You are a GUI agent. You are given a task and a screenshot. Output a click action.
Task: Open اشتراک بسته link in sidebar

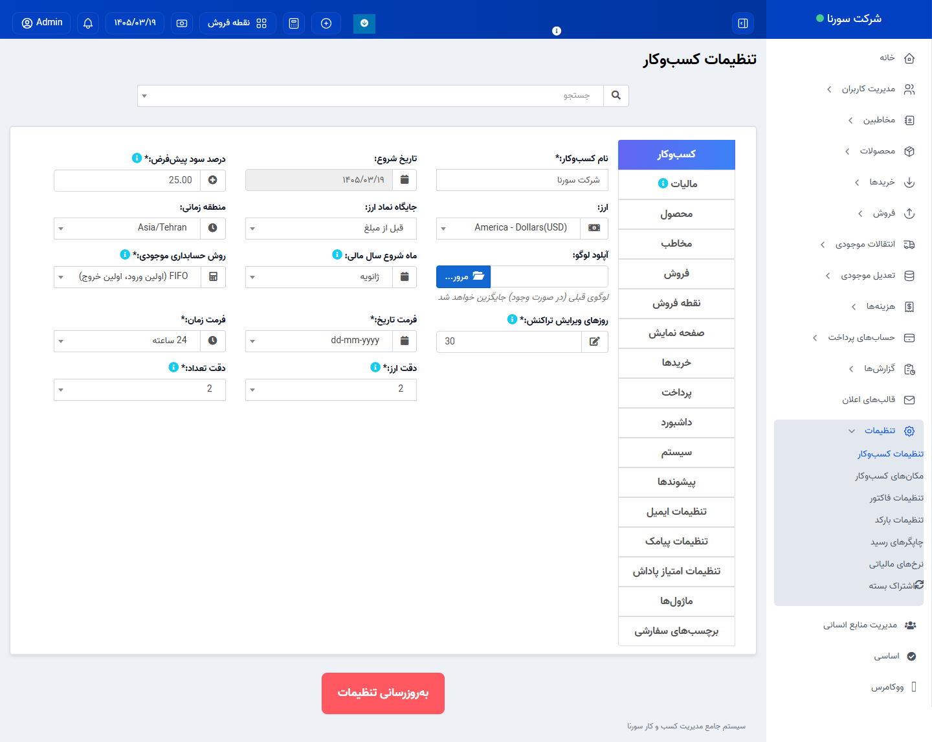pos(896,586)
